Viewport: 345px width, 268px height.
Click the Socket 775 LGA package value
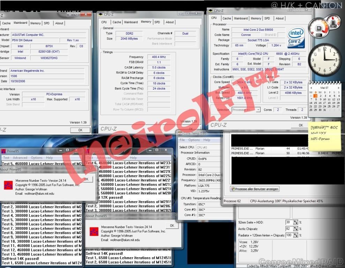(258, 40)
